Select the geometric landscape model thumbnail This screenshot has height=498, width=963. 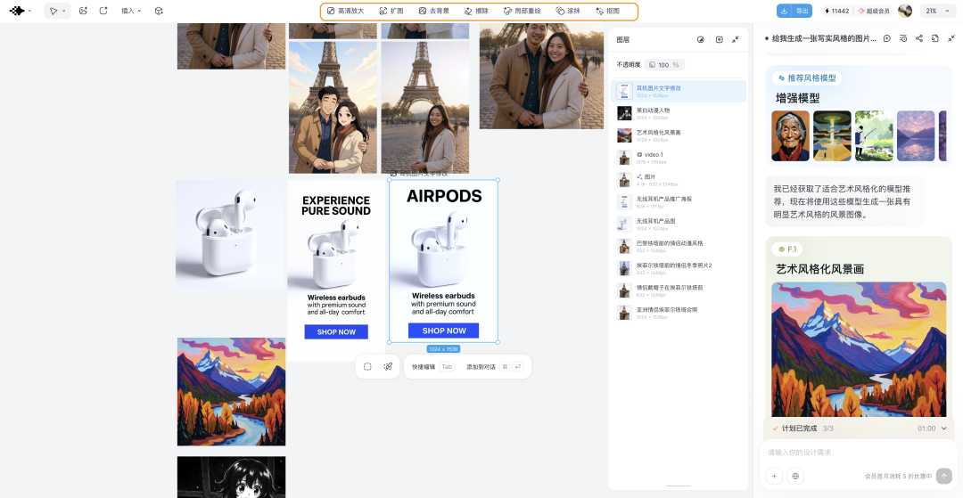point(832,135)
